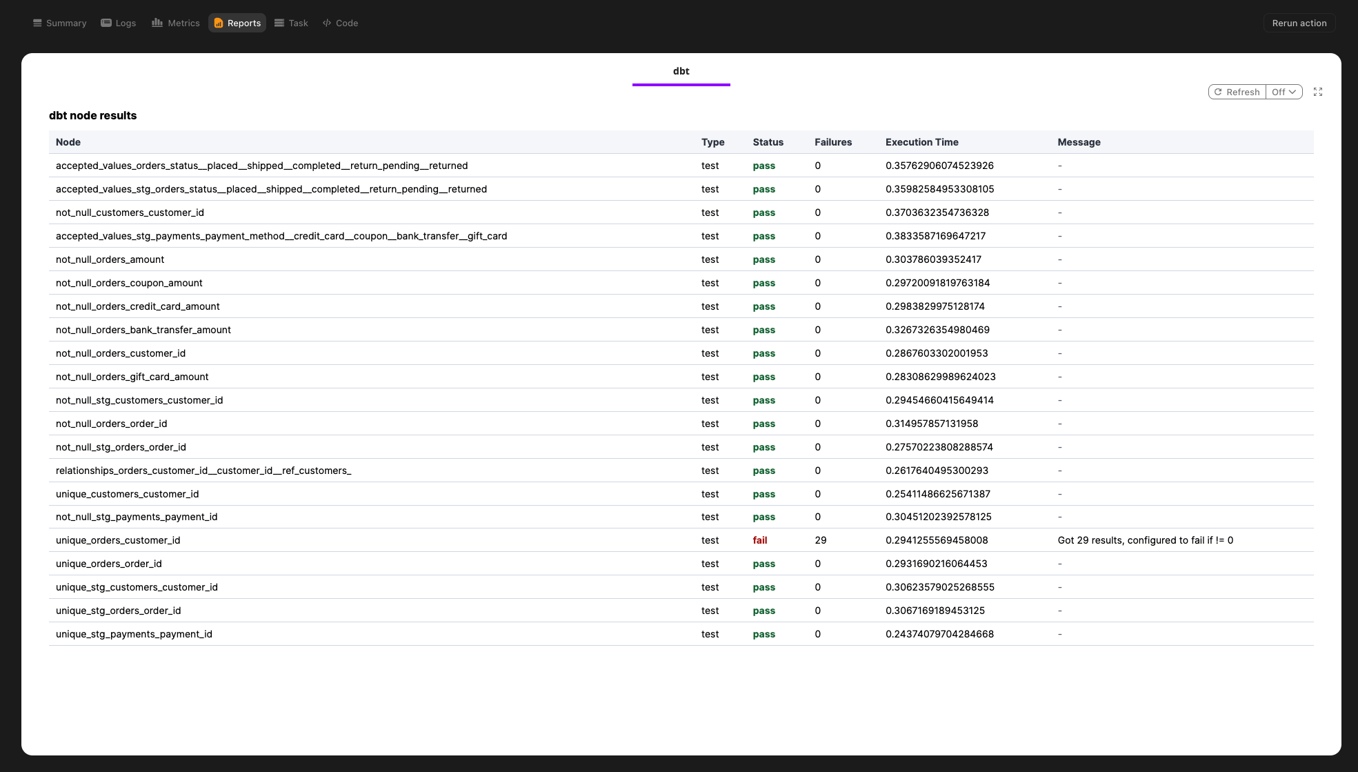Select the not_null_orders_order_id node
This screenshot has width=1358, height=772.
(x=111, y=424)
